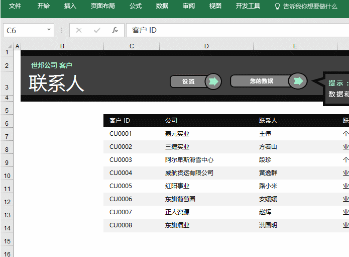Select the cell with 威航货运有限公司

189,173
